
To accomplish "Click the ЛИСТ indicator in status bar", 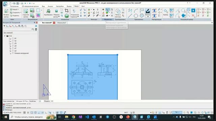I will (126, 113).
